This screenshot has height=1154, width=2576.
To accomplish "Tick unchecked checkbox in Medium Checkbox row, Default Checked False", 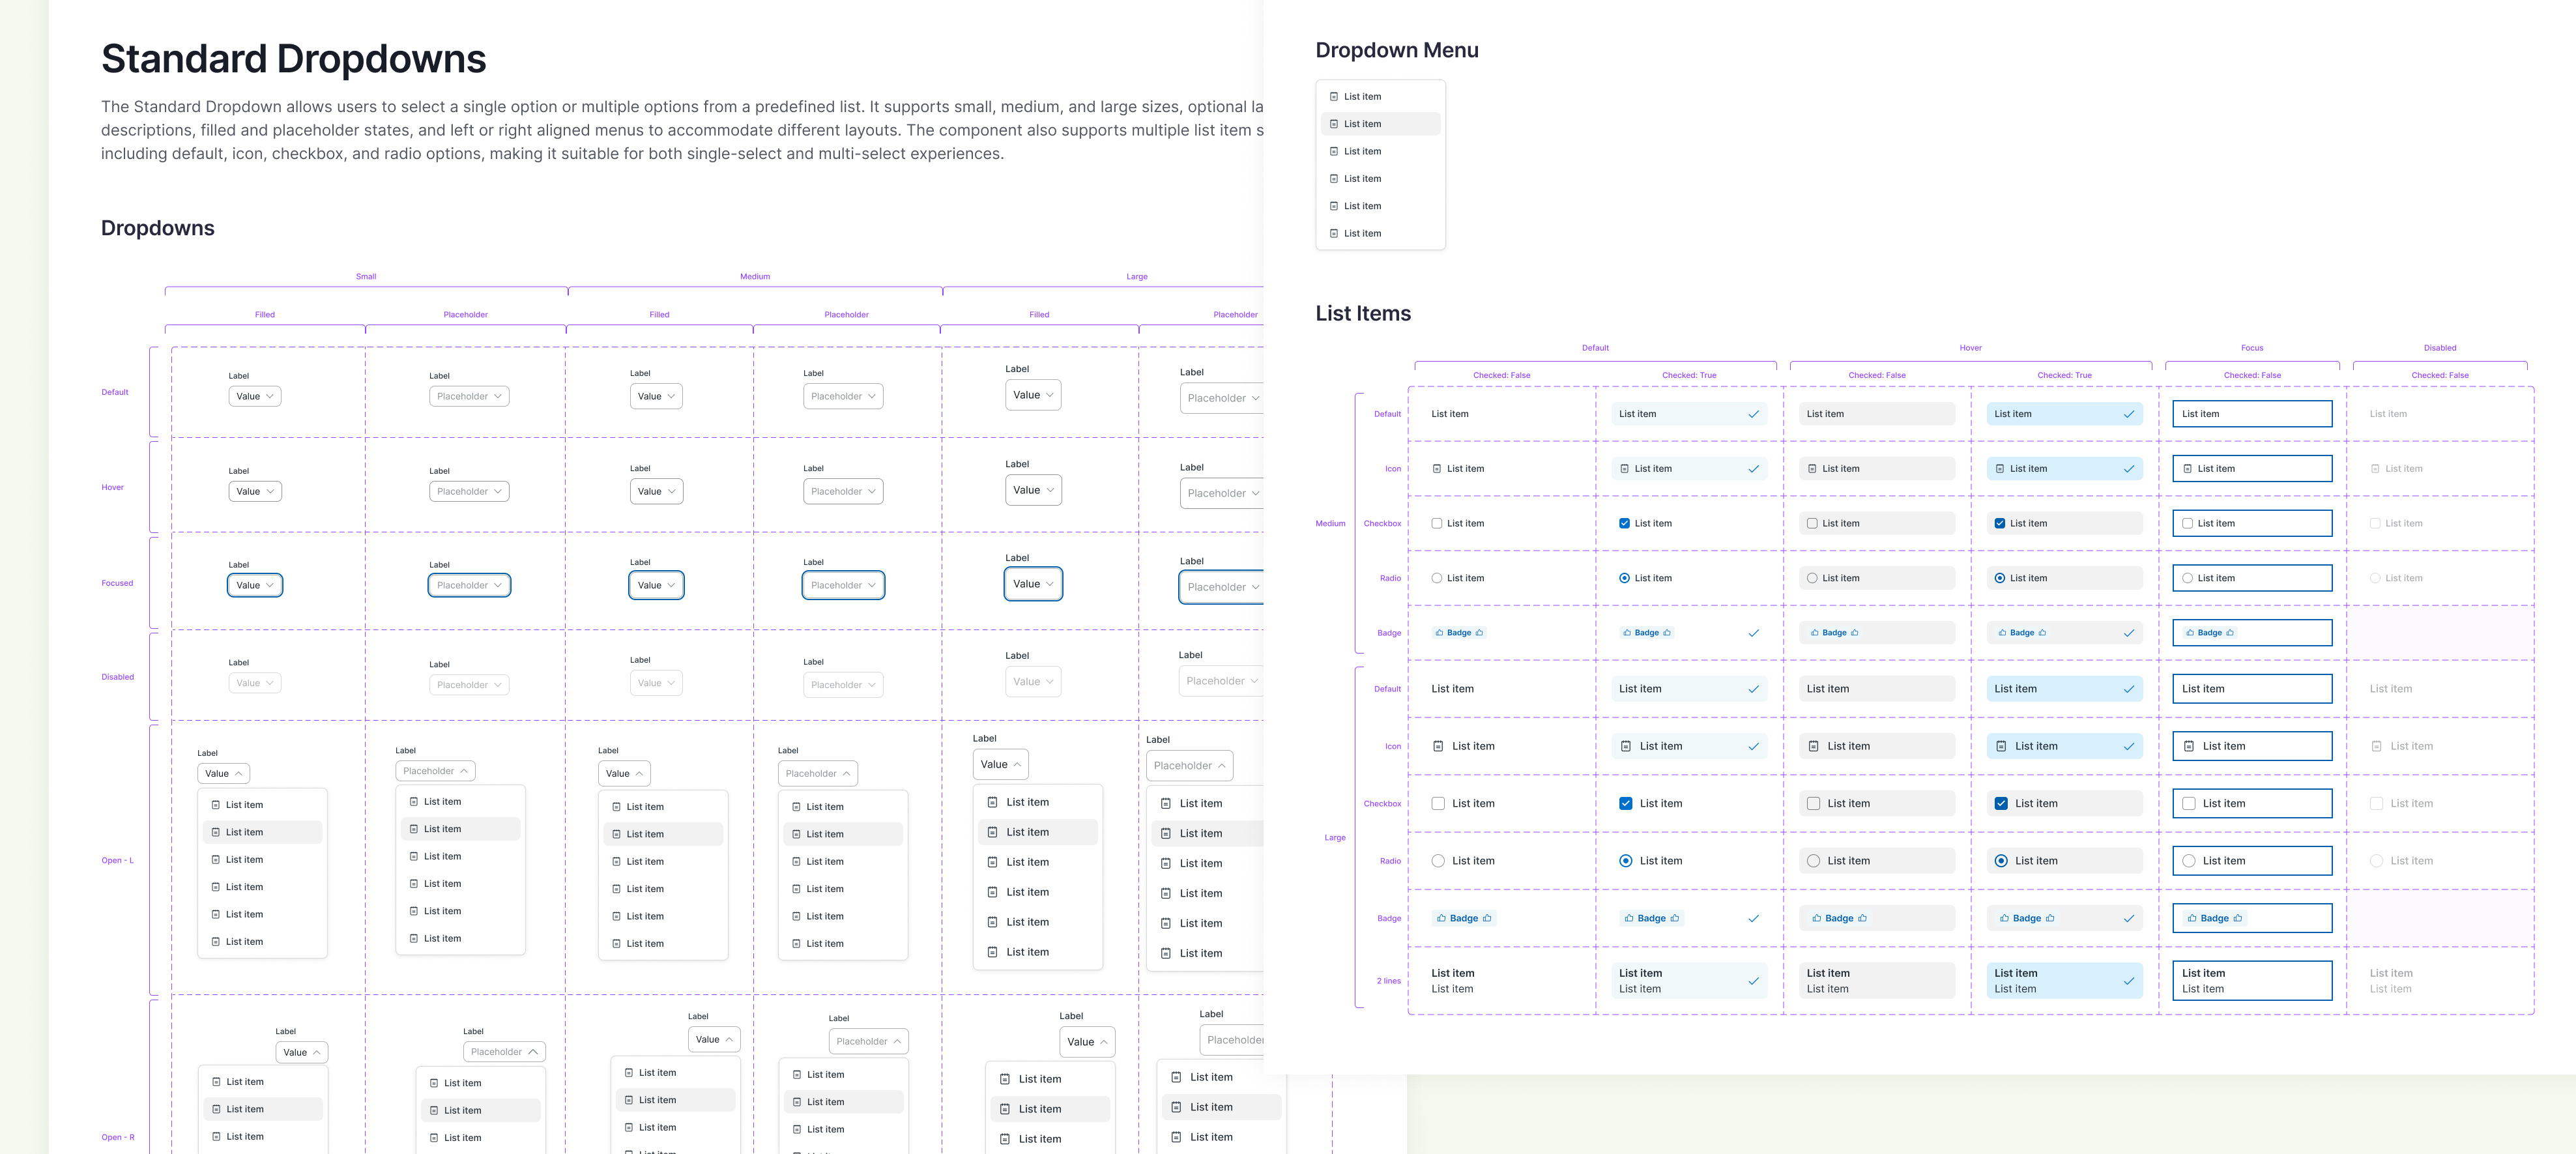I will click(1437, 524).
